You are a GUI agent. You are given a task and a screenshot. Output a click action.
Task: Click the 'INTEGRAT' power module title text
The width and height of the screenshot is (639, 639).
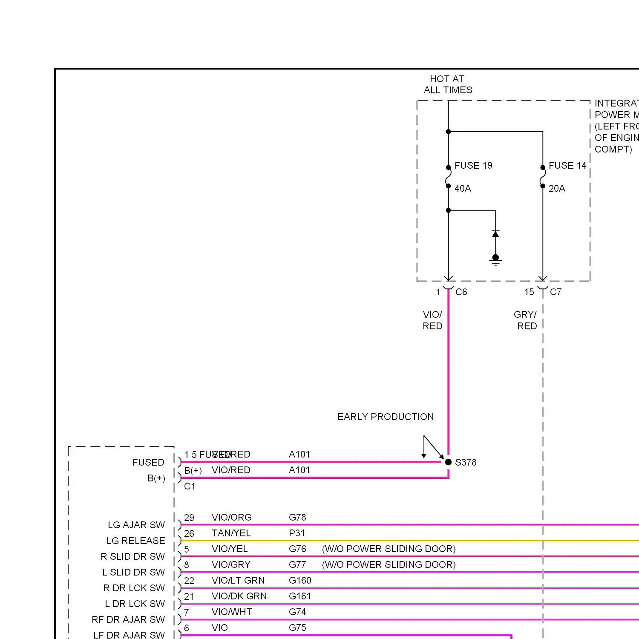coord(616,103)
